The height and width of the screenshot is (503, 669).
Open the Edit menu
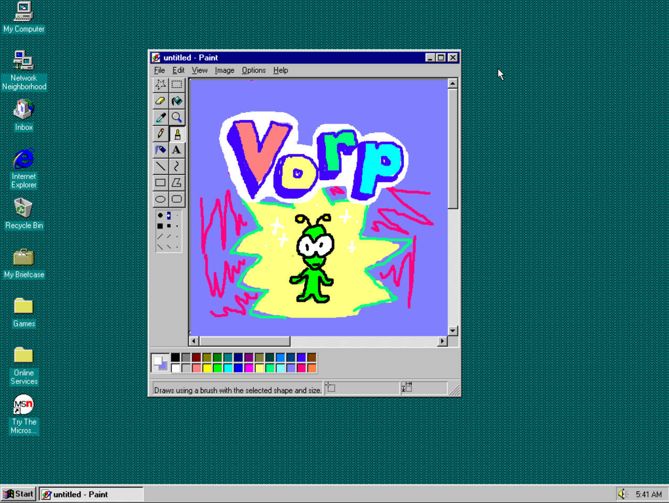click(x=178, y=70)
